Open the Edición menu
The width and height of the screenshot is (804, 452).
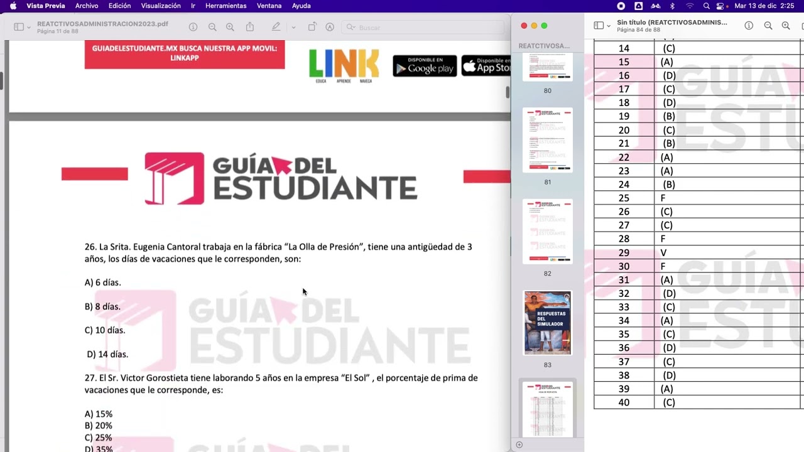(119, 6)
